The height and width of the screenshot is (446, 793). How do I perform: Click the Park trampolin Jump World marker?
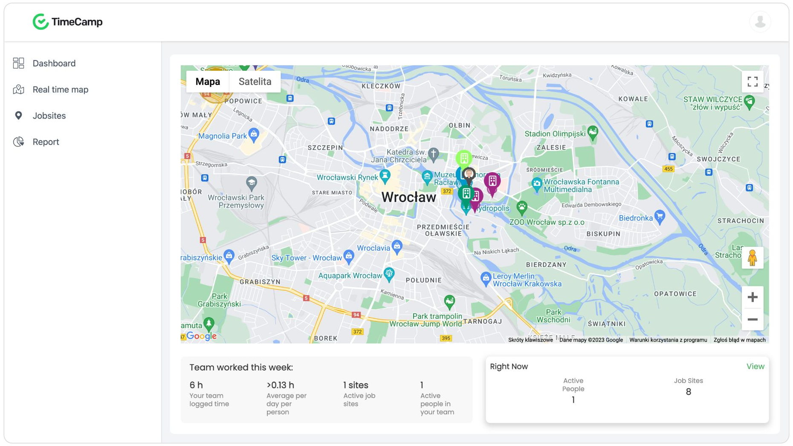coord(449,302)
